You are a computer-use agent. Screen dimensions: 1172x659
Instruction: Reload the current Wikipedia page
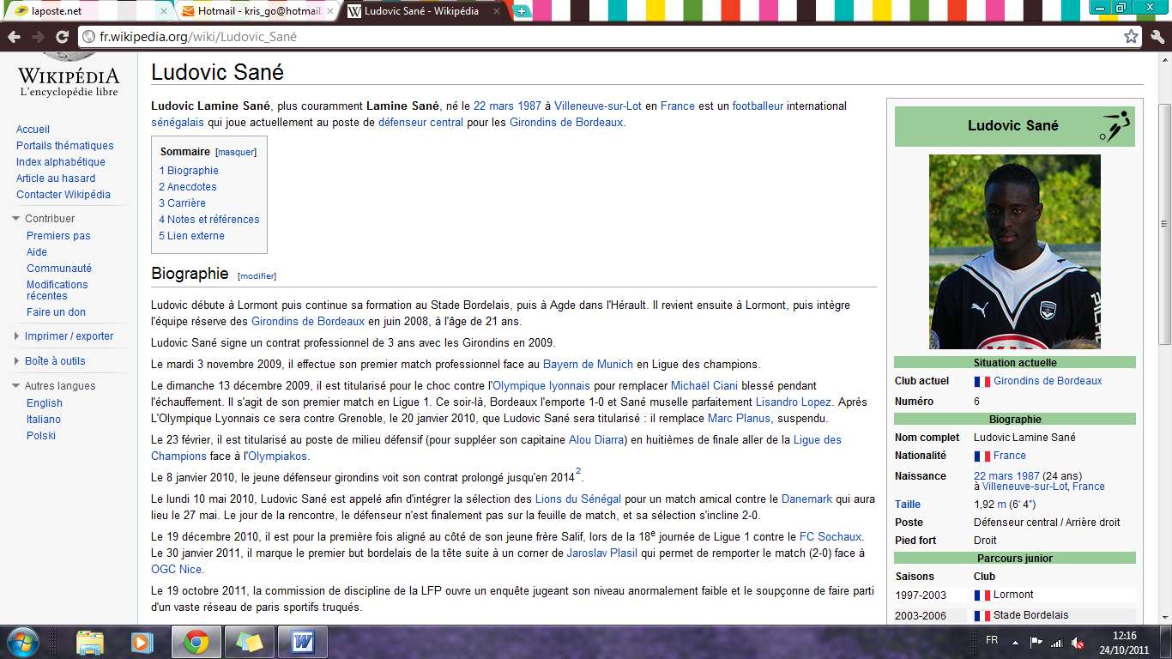pyautogui.click(x=59, y=37)
